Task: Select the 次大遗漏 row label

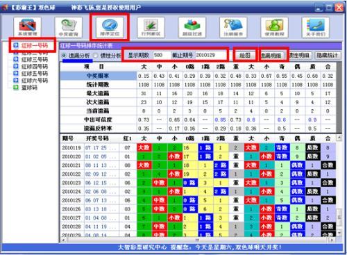Action: (x=98, y=102)
